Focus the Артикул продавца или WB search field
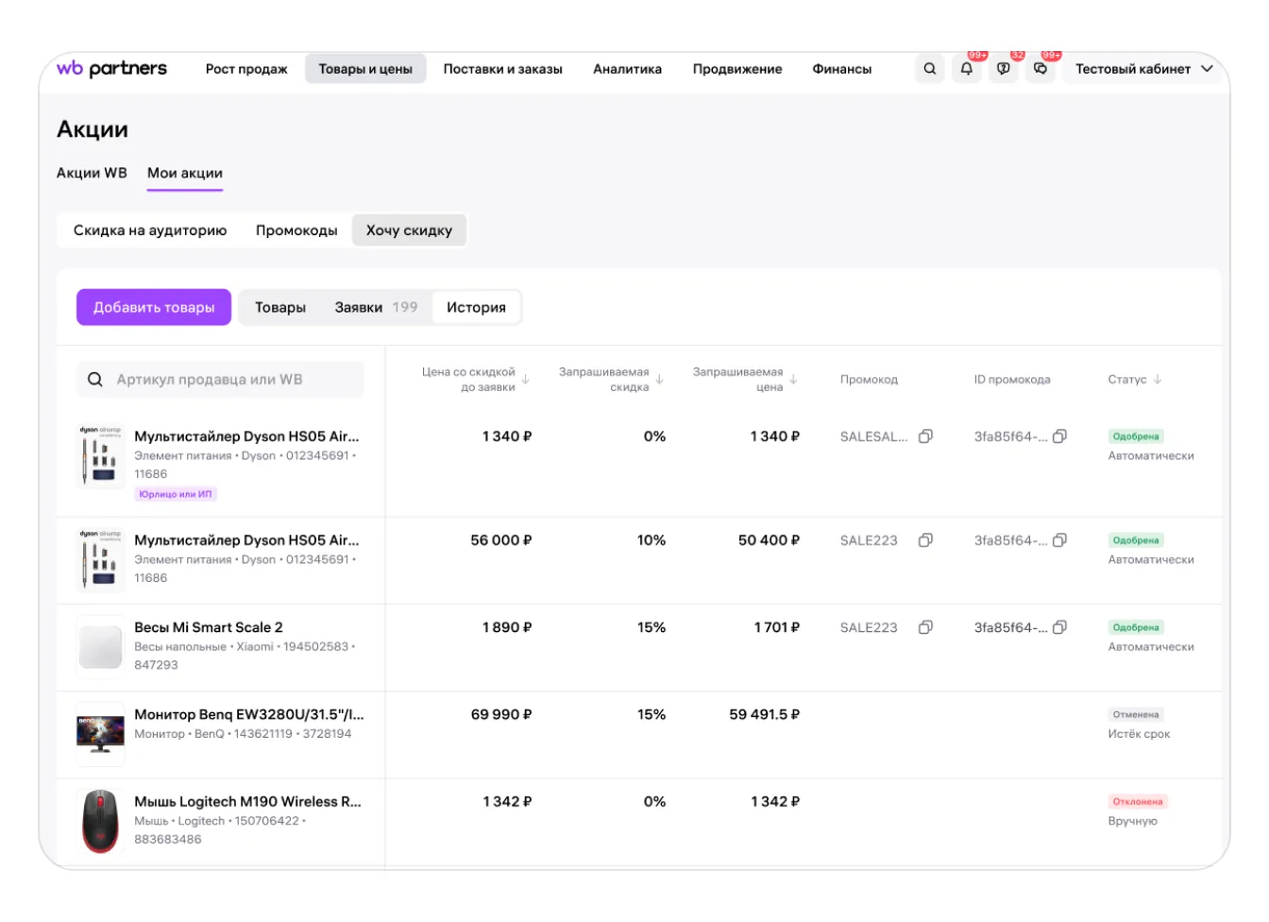 tap(220, 380)
